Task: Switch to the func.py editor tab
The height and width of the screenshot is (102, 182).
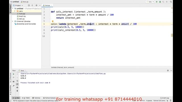Action: click(47, 5)
